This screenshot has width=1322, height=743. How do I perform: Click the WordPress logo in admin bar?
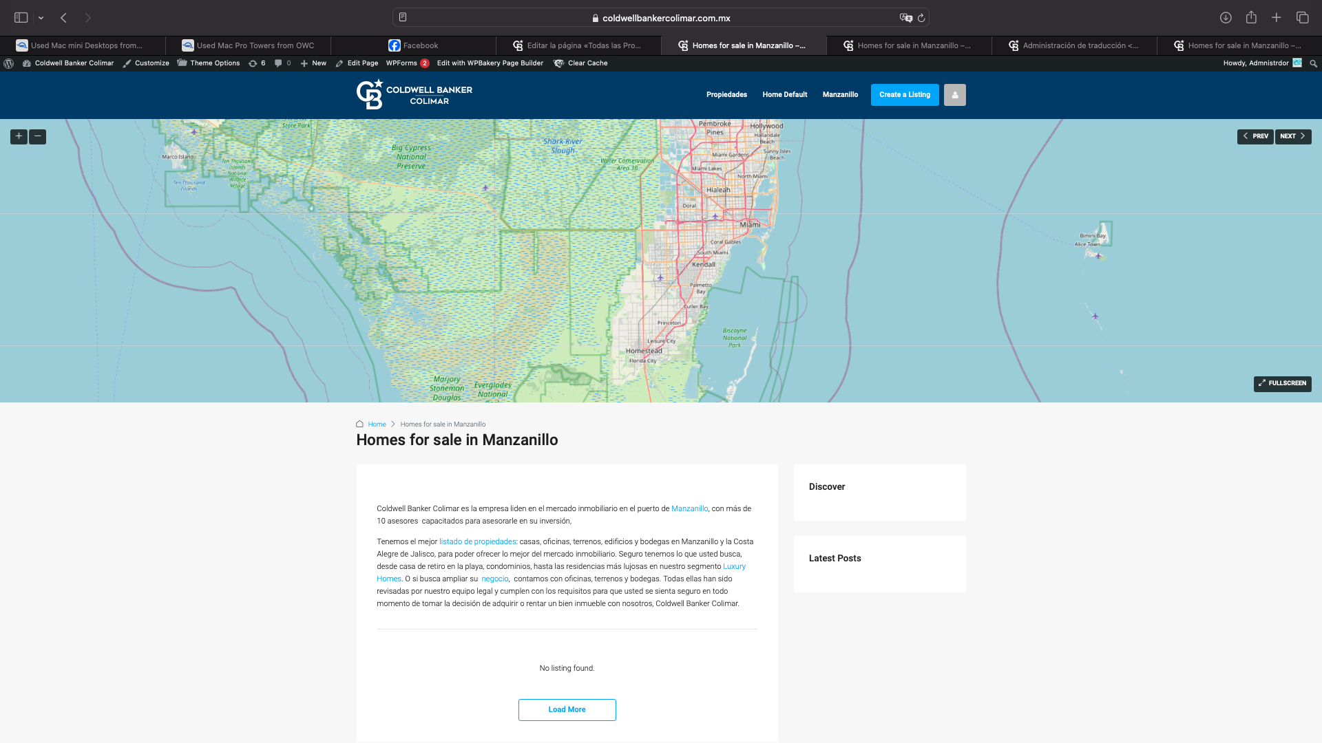[x=9, y=63]
